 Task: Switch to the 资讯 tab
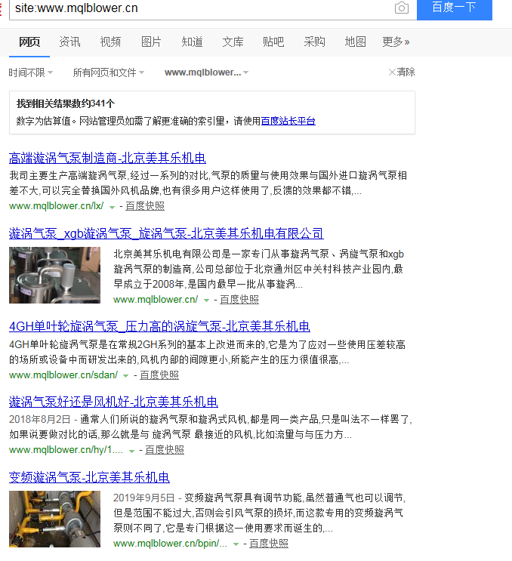[69, 42]
